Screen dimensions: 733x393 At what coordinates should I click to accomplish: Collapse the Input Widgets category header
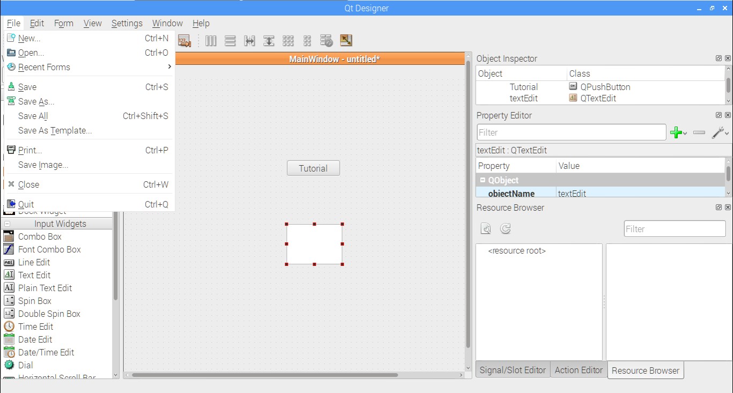pos(8,224)
